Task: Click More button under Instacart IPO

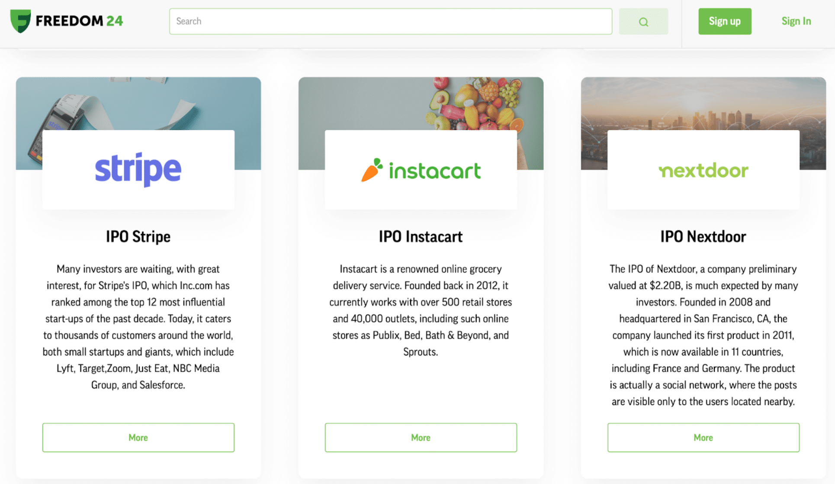Action: click(x=421, y=437)
